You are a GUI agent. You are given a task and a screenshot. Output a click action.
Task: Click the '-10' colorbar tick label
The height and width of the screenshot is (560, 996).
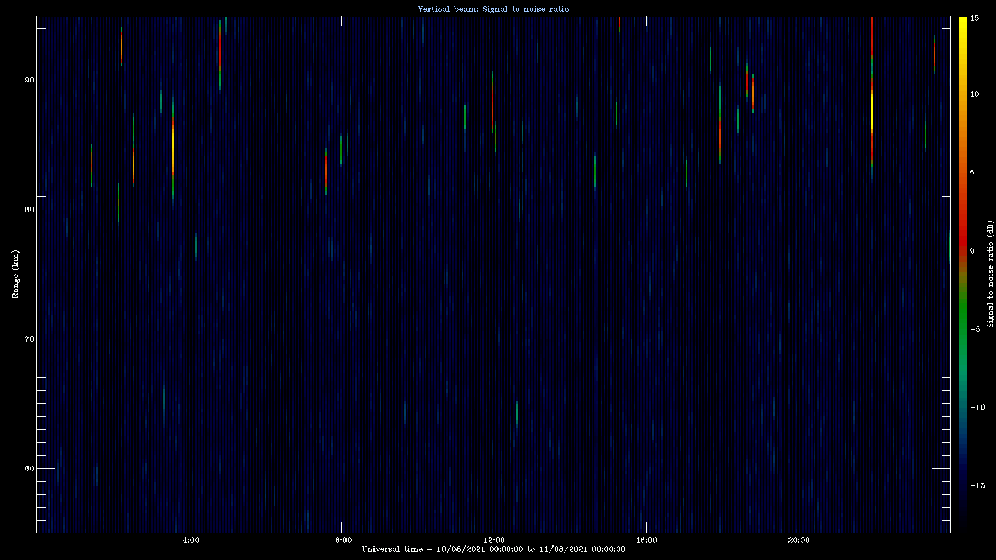tap(977, 407)
